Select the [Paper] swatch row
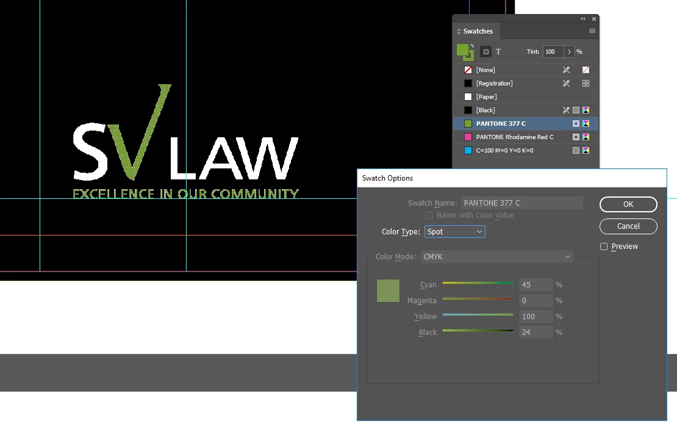This screenshot has width=677, height=432. (526, 97)
